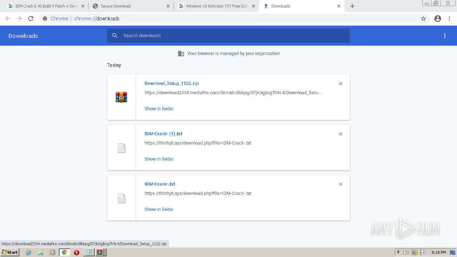Screen dimensions: 457x257
Task: Show IDM-Crack- (1).txt in folder
Action: point(159,159)
